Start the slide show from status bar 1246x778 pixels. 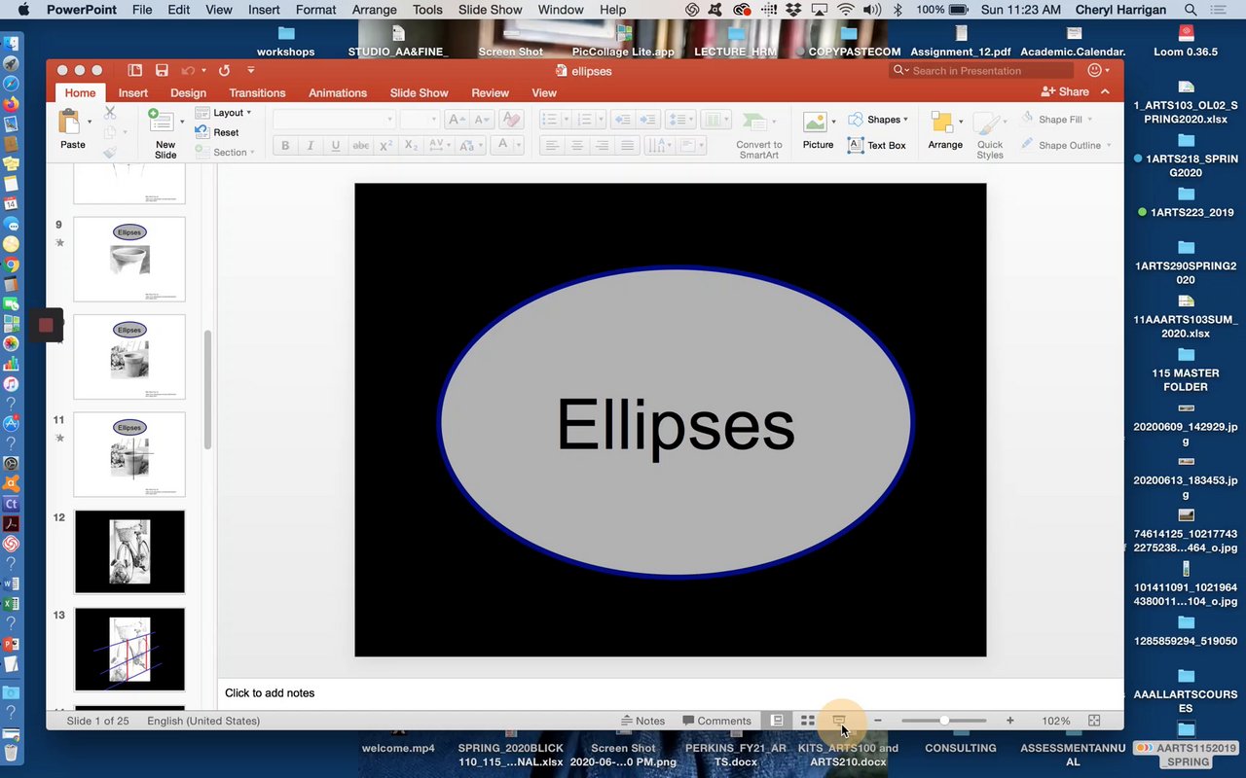coord(839,721)
